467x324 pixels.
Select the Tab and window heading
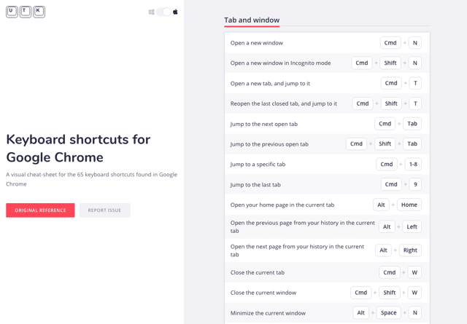252,20
